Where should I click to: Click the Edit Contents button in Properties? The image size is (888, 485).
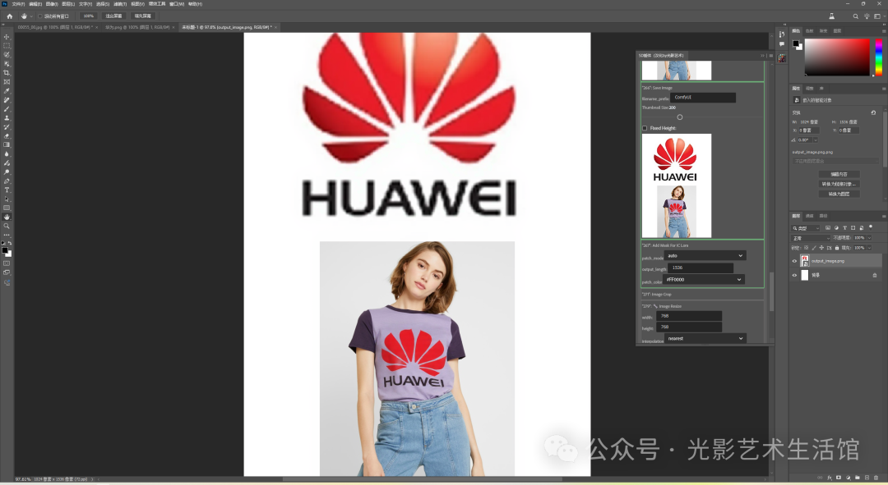pos(839,174)
